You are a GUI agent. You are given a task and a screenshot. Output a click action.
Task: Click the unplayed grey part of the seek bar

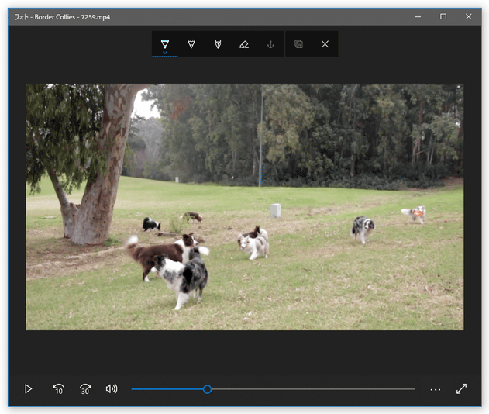310,389
